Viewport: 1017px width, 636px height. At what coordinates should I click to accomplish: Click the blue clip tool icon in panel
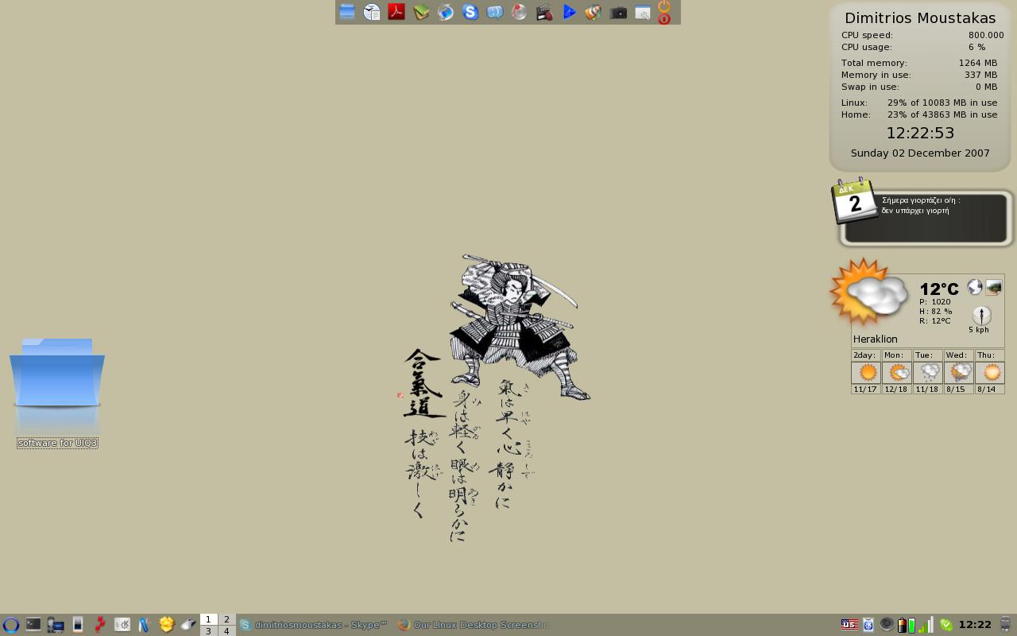pyautogui.click(x=144, y=625)
